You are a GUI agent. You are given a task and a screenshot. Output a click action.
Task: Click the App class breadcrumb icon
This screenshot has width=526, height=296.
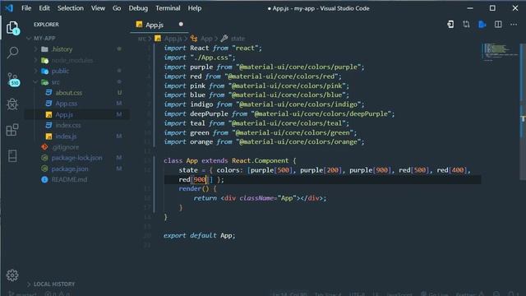point(194,39)
